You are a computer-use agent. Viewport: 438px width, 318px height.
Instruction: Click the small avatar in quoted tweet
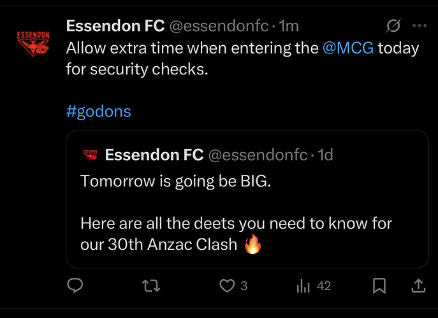point(90,155)
